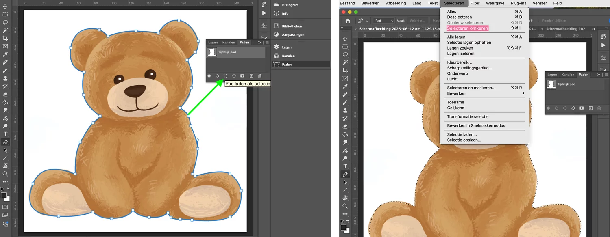Select the Pen tool in left window
Viewport: 610px width, 237px height.
pyautogui.click(x=5, y=142)
